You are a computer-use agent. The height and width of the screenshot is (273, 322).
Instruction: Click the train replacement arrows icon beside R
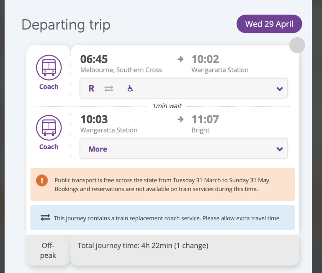pyautogui.click(x=109, y=89)
